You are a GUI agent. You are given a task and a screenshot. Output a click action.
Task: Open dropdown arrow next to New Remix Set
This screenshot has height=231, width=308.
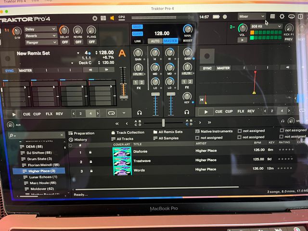(78, 53)
